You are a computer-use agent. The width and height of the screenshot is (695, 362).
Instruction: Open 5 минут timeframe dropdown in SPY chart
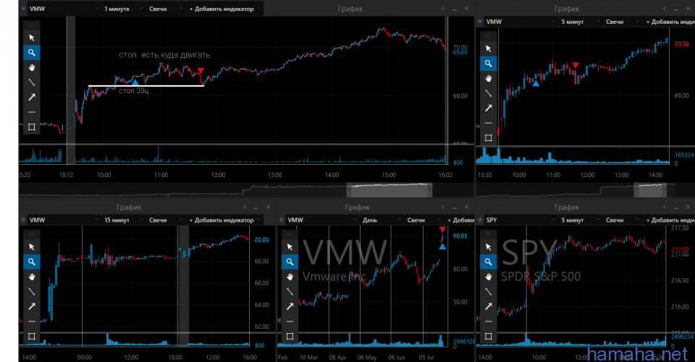coord(580,220)
